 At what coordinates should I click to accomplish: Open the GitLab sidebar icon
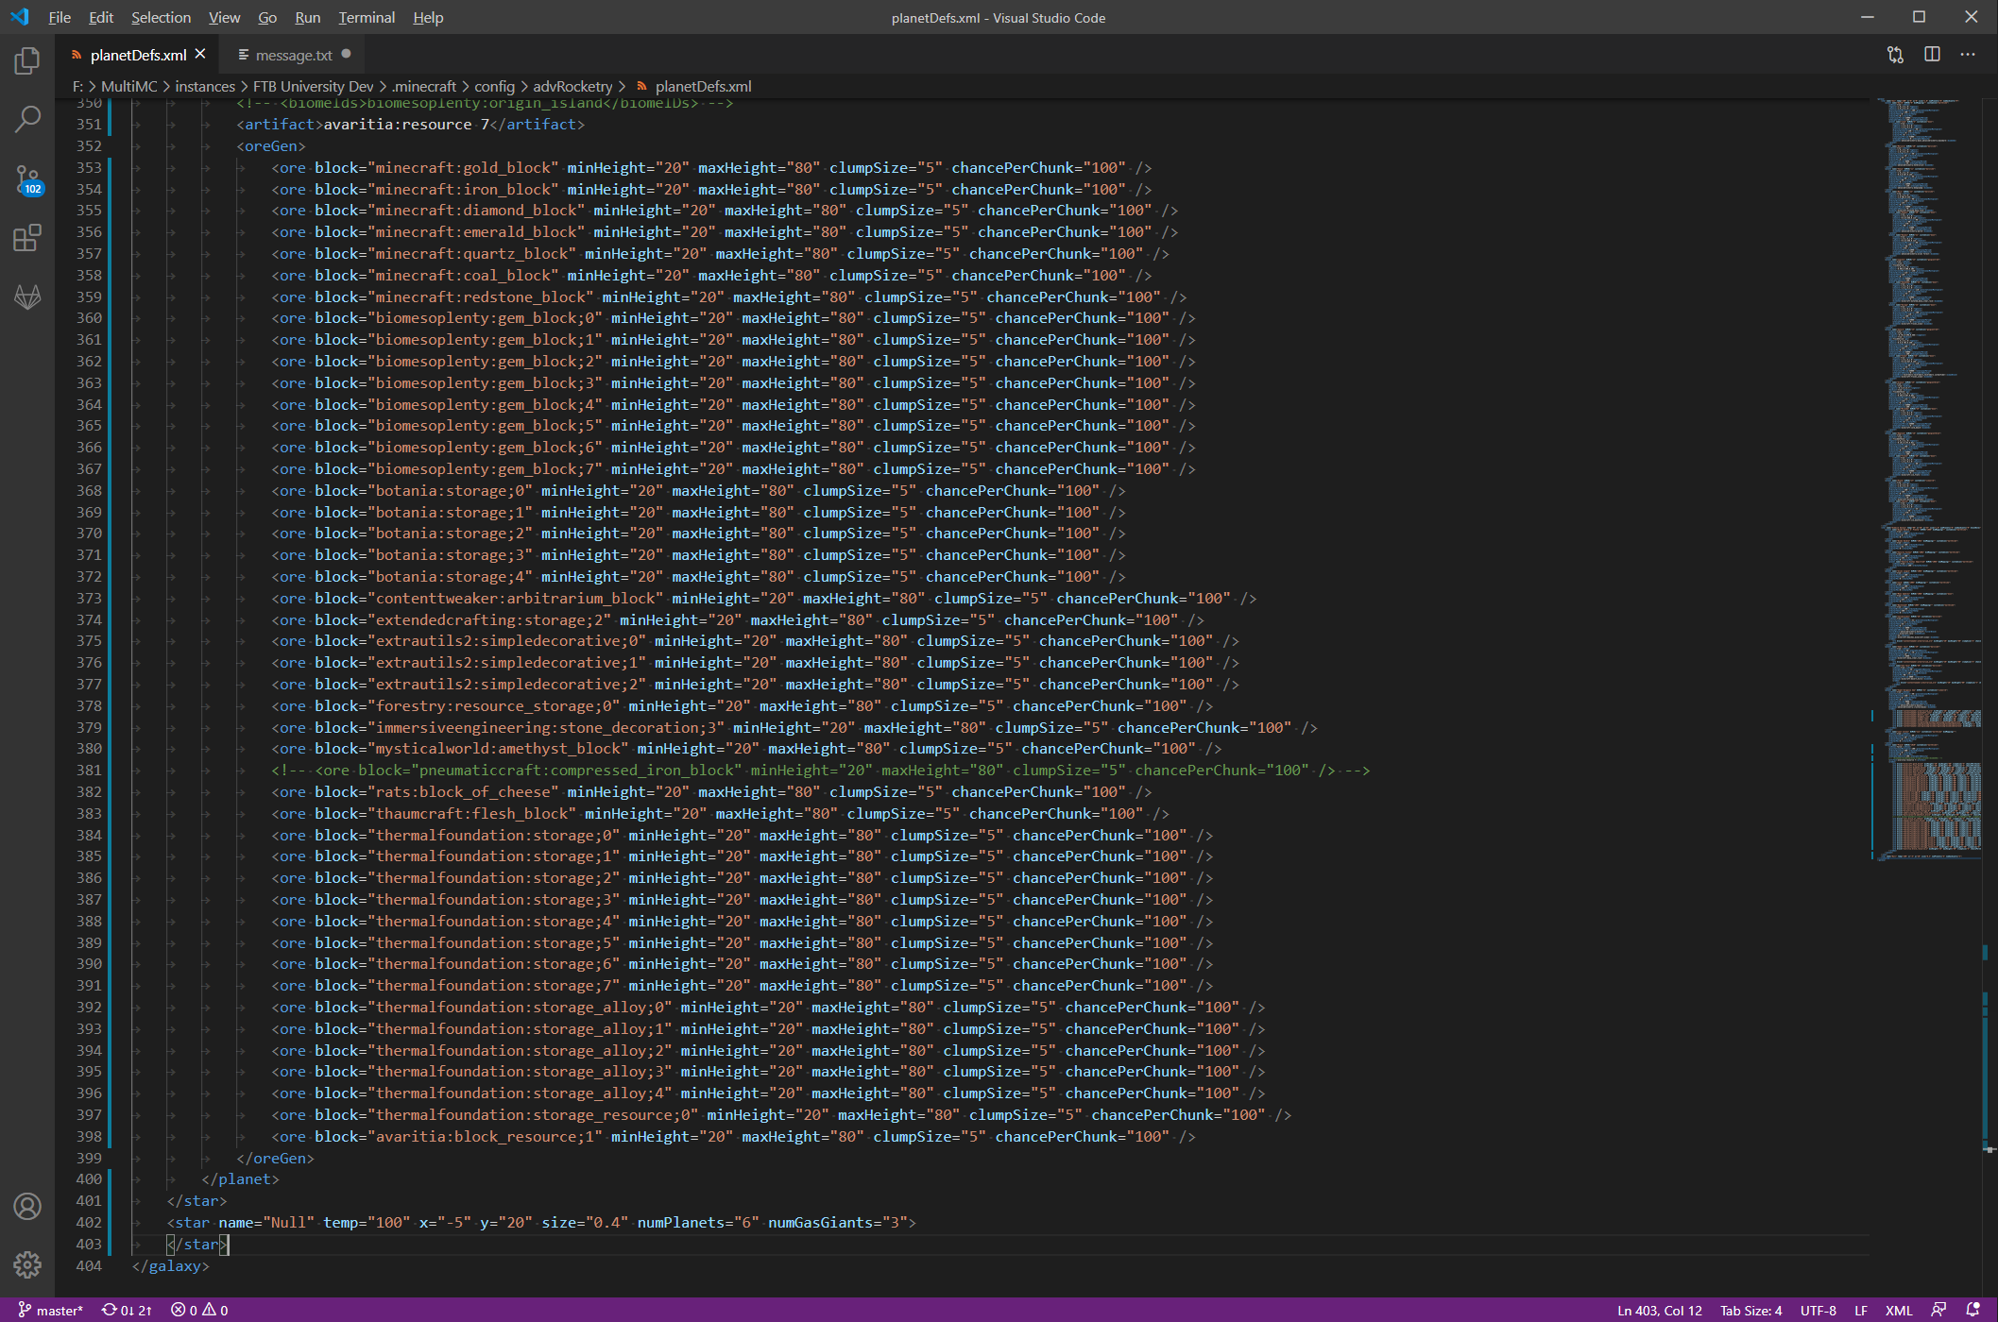[x=27, y=297]
